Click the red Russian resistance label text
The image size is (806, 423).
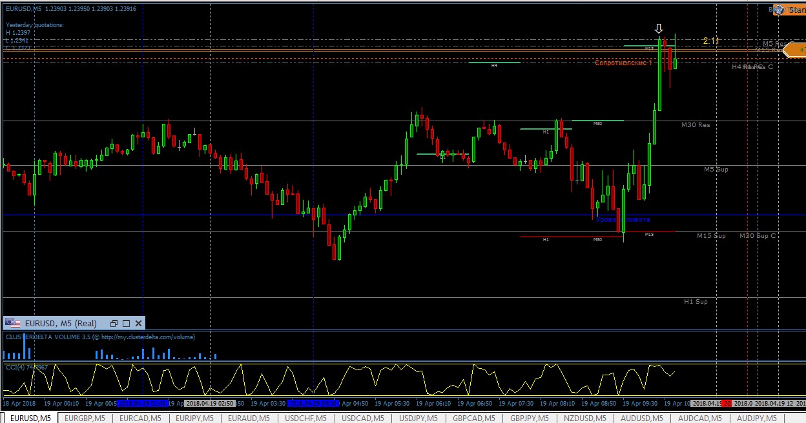pyautogui.click(x=623, y=63)
